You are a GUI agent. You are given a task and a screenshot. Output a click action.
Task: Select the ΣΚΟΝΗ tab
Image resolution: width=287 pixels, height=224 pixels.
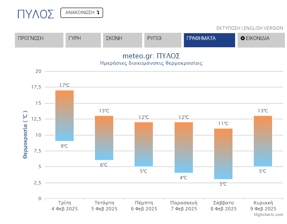point(123,40)
